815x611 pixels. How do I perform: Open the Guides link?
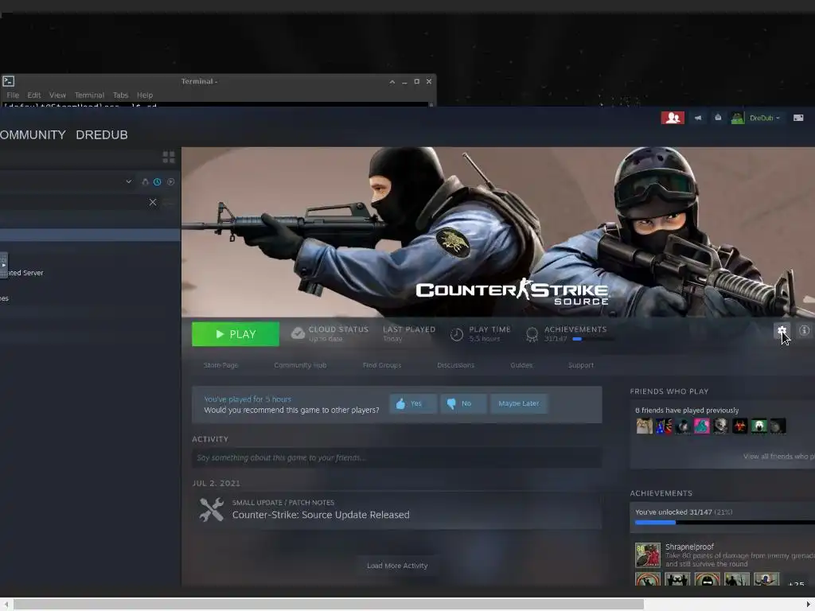tap(521, 365)
